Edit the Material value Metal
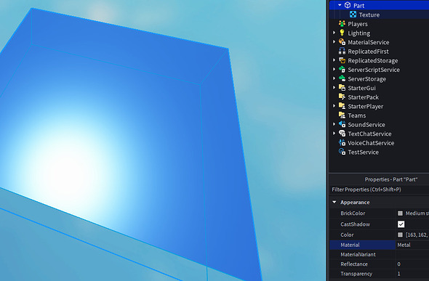 click(x=412, y=245)
